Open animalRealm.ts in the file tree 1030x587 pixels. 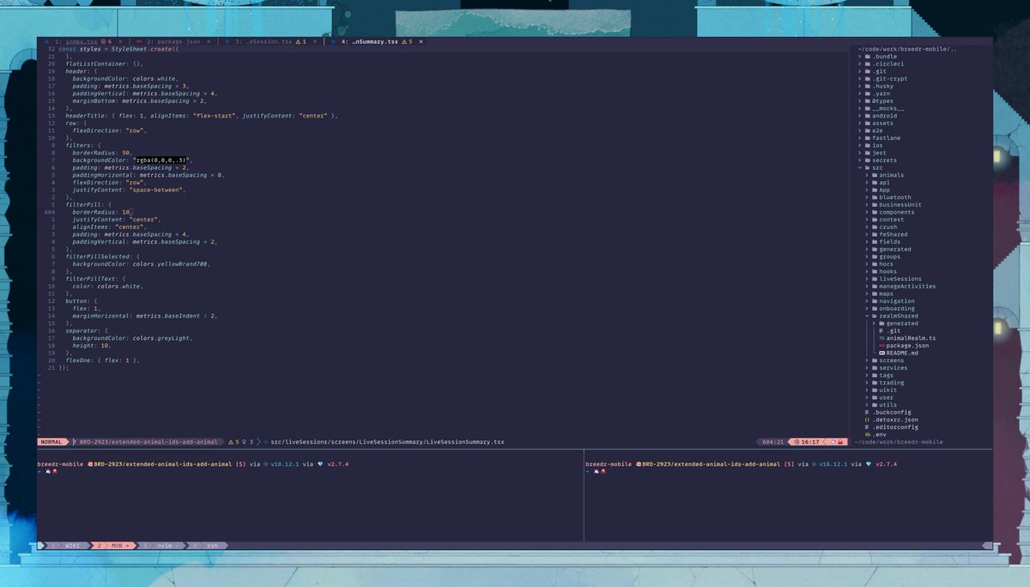point(911,338)
